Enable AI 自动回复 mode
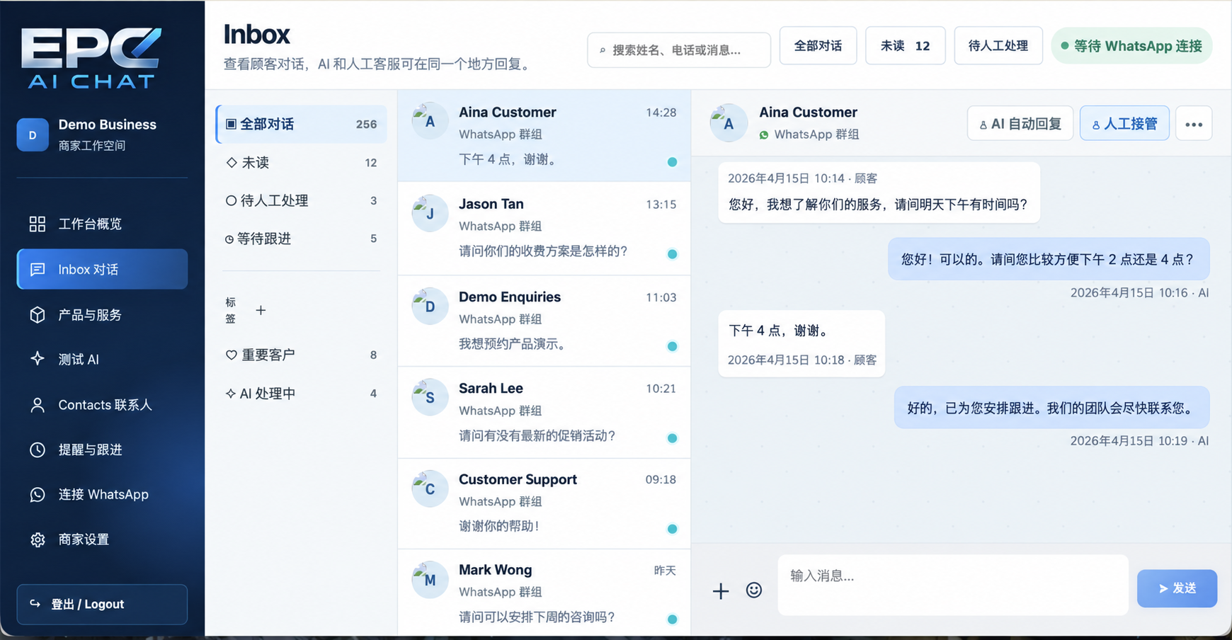The width and height of the screenshot is (1232, 640). tap(1020, 124)
